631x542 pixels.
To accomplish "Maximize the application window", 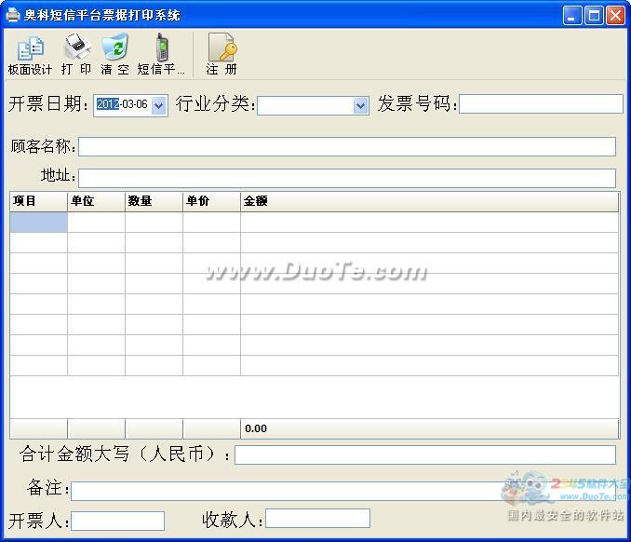I will 594,16.
